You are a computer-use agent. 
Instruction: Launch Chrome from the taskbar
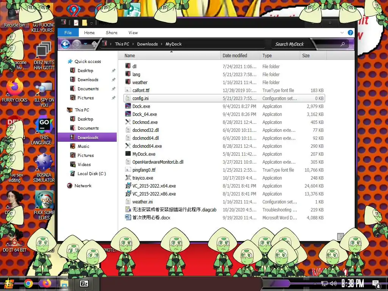[x=28, y=283]
